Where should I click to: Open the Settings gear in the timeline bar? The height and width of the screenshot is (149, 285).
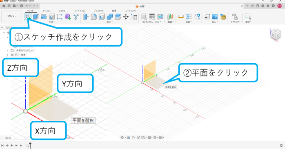coord(281,145)
